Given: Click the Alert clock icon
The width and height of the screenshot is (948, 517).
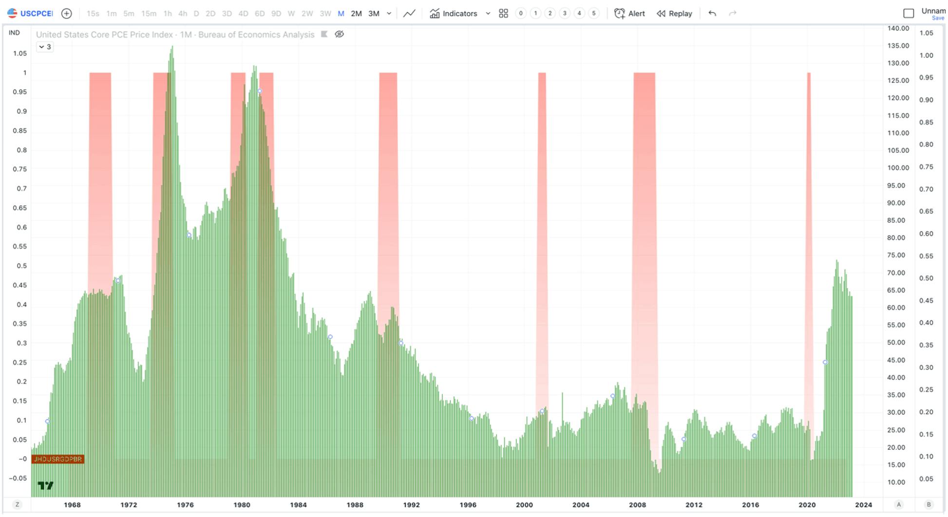Looking at the screenshot, I should [620, 14].
